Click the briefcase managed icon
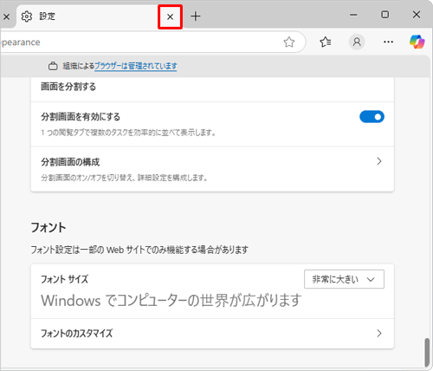Screen dimensions: 433x371 (x=53, y=66)
